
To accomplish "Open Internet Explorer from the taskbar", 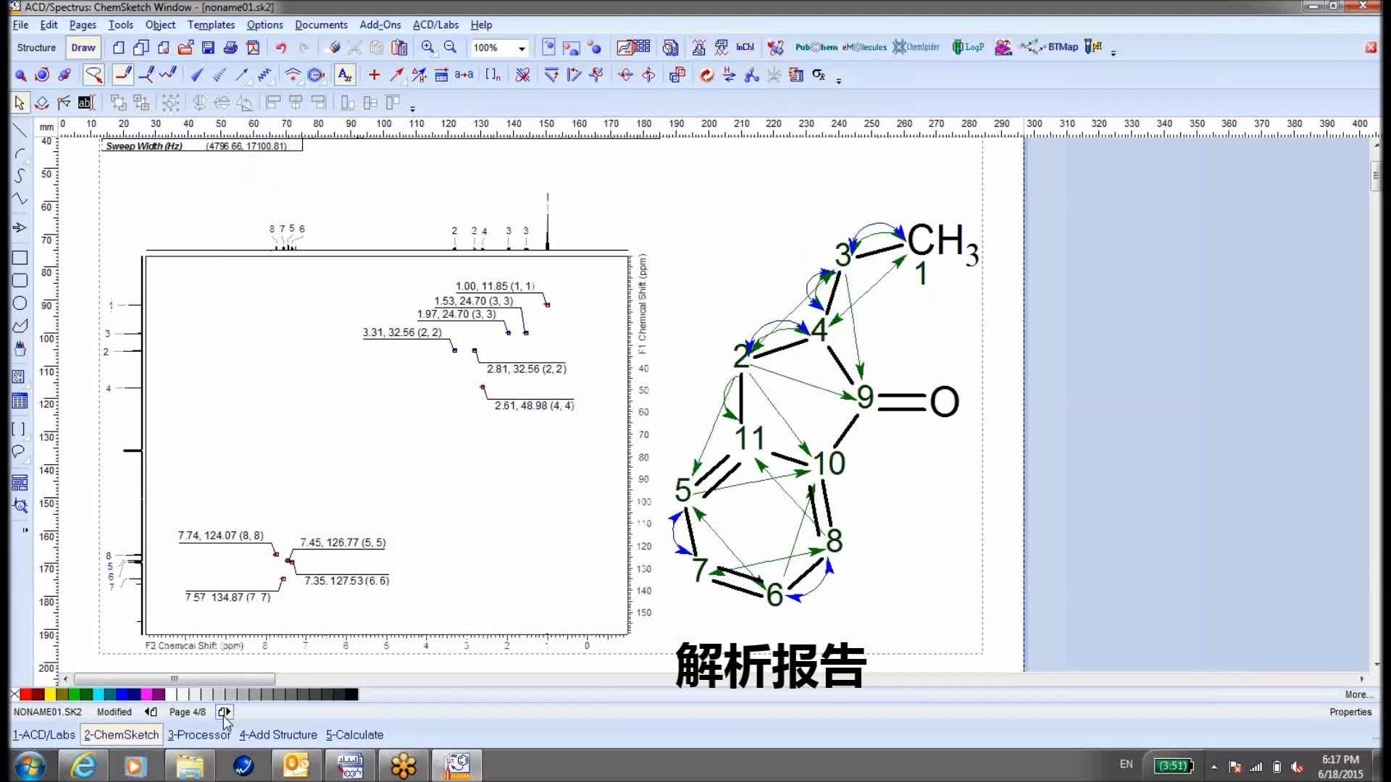I will 83,766.
